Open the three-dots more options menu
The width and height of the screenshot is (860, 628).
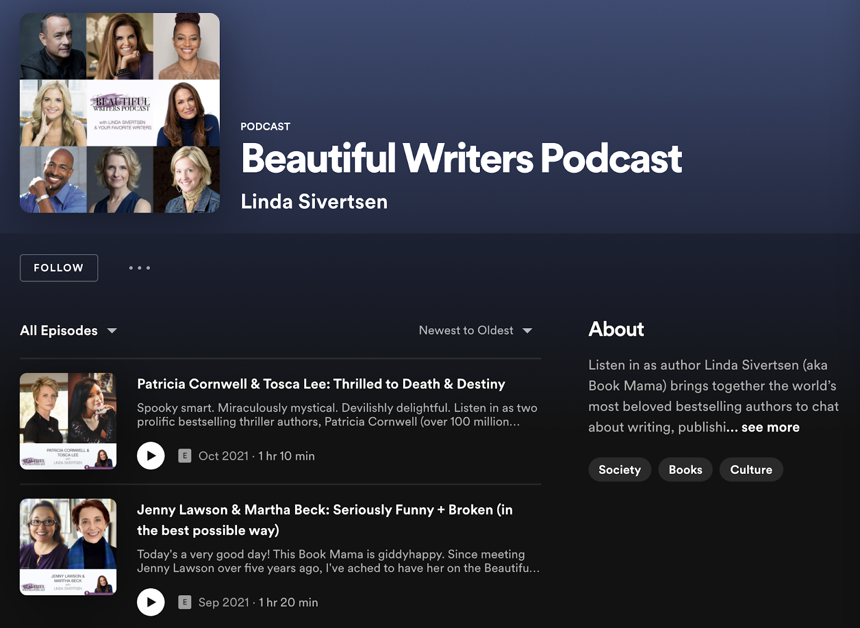[140, 268]
